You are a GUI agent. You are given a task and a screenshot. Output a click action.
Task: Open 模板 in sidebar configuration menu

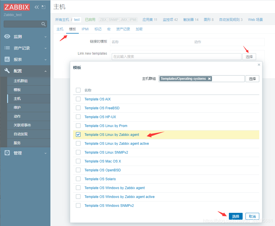(x=17, y=90)
